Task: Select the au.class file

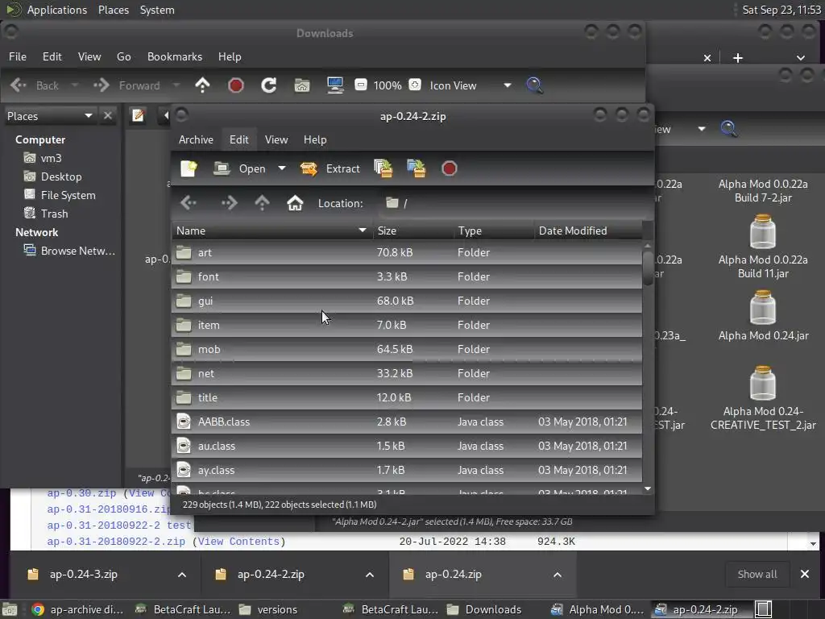Action: 406,447
